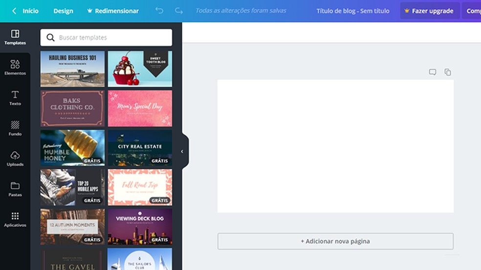Viewport: 481px width, 270px height.
Task: Select the Texto tool
Action: [x=15, y=98]
